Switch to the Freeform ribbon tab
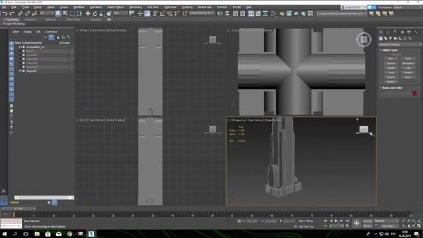The image size is (423, 238). (30, 20)
